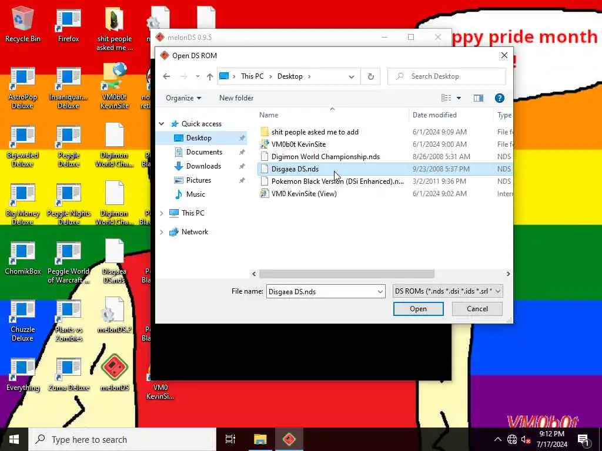Open AstroPop Deluxe desktop shortcut
The width and height of the screenshot is (602, 451).
coord(22,88)
